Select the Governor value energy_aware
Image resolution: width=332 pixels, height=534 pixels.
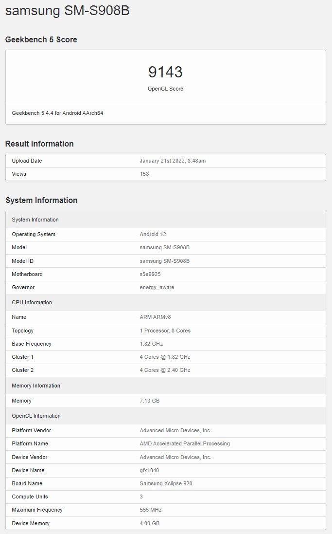click(157, 287)
